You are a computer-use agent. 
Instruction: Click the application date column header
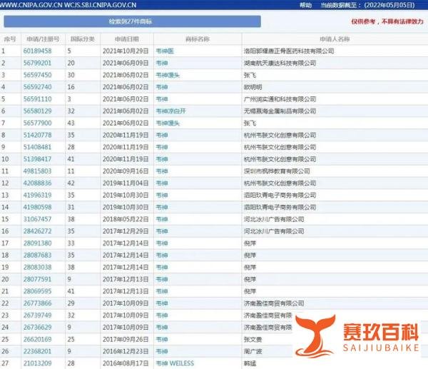(x=127, y=39)
